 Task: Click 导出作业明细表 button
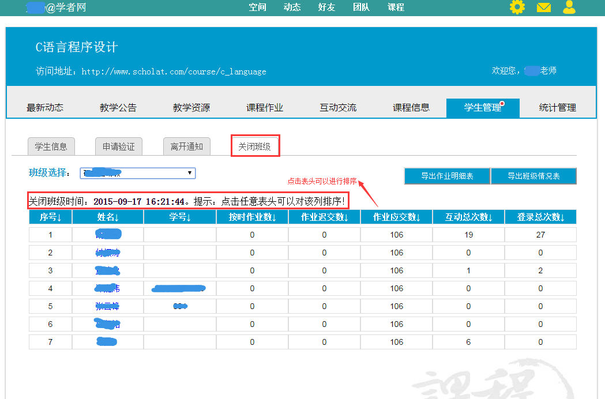click(447, 176)
